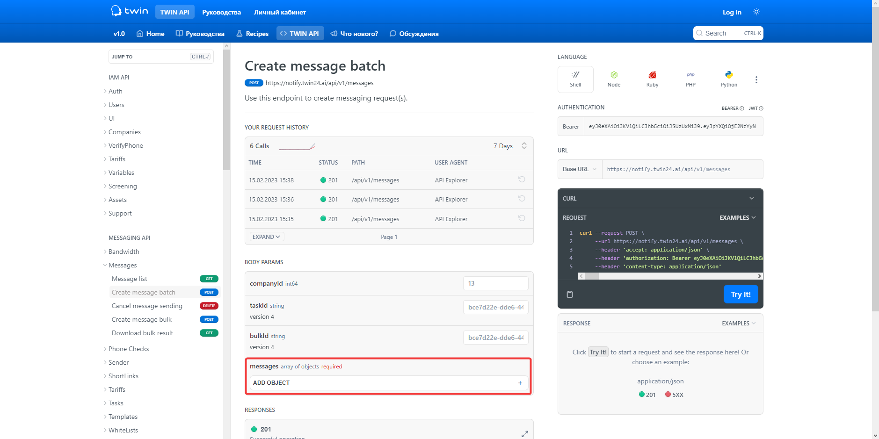Click the bulkId input field
This screenshot has height=439, width=879.
495,338
